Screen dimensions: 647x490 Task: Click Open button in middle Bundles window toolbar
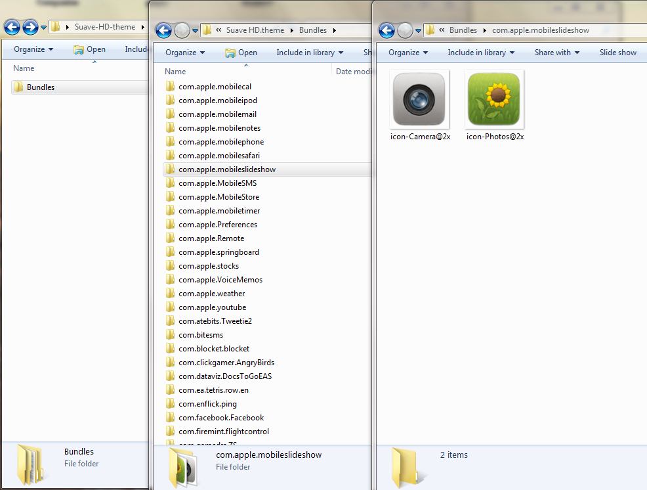(x=241, y=53)
